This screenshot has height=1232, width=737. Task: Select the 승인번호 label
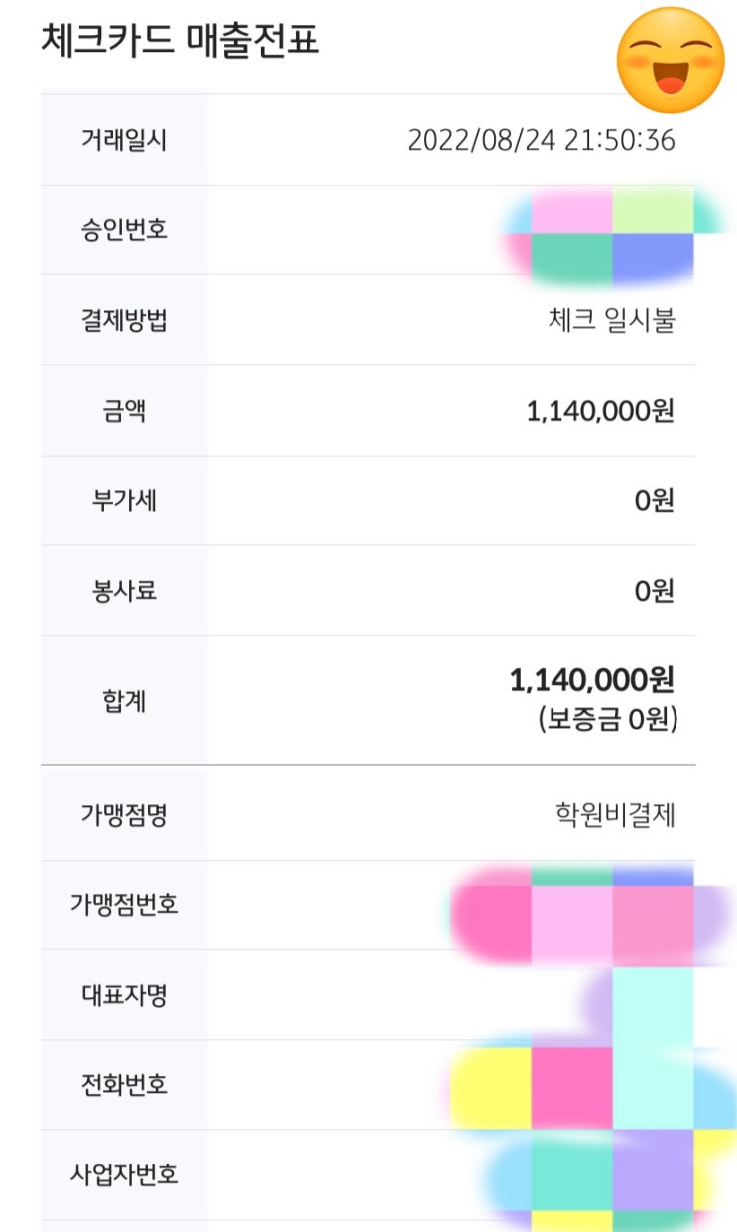(124, 230)
